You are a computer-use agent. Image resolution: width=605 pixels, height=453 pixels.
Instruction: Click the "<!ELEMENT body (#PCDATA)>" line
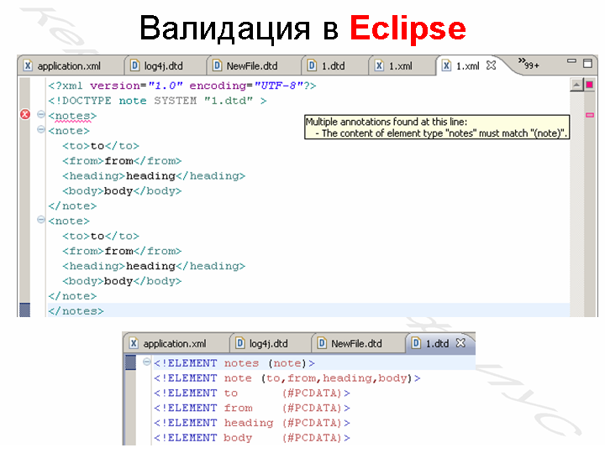[252, 438]
